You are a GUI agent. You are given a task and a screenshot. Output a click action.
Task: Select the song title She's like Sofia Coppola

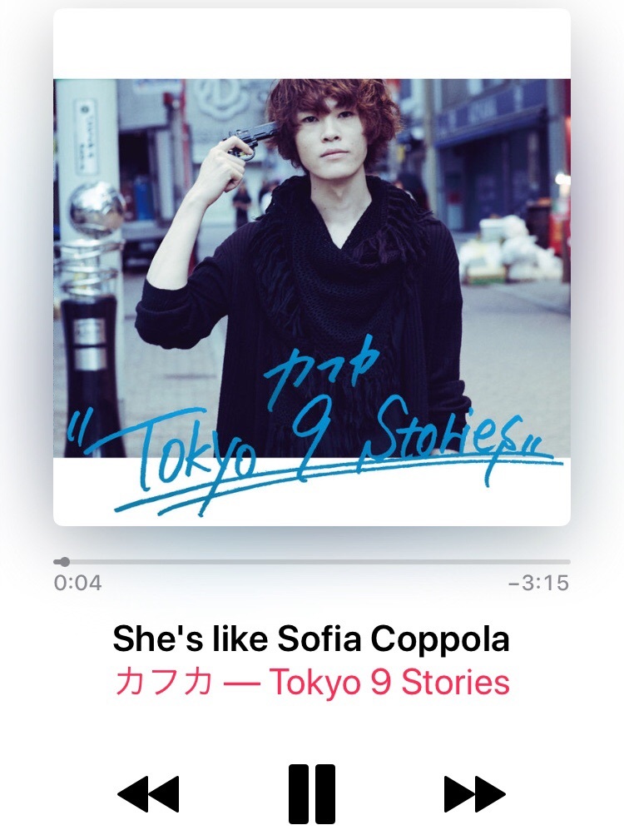[x=311, y=639]
